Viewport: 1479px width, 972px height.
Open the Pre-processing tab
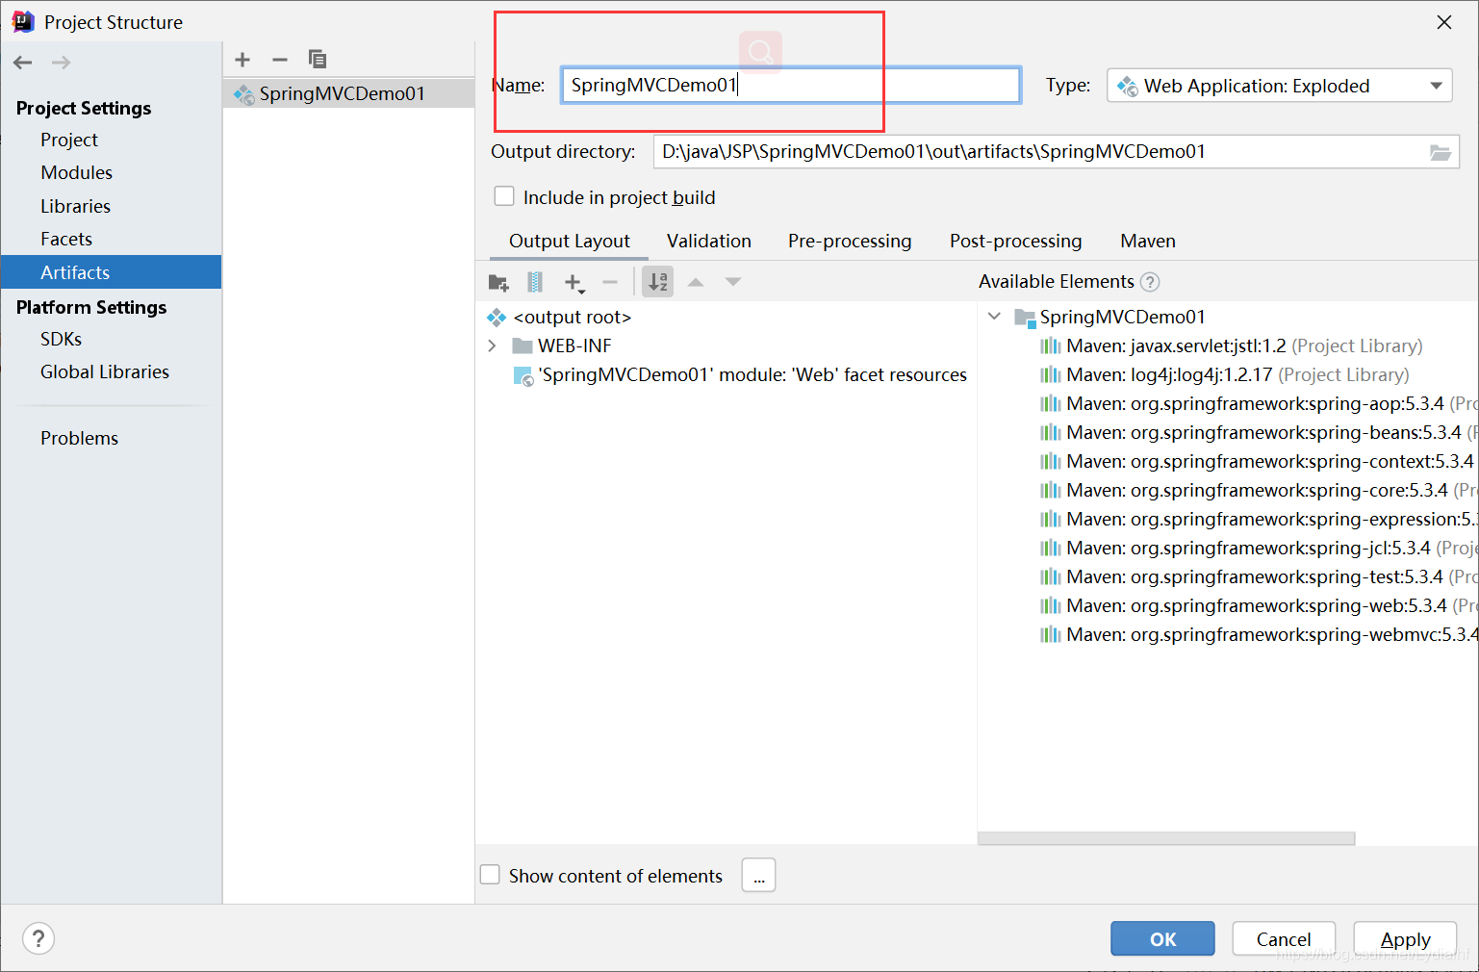click(x=850, y=241)
